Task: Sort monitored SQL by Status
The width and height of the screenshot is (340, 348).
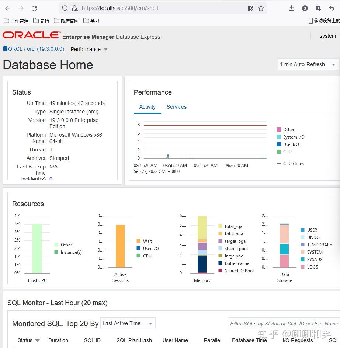Action: coord(28,340)
